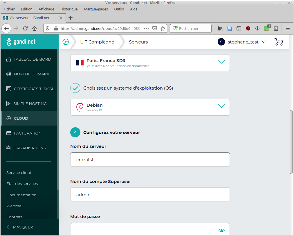Screen dimensions: 294x236
Task: Expand the Debian OS selection dropdown
Action: click(221, 106)
